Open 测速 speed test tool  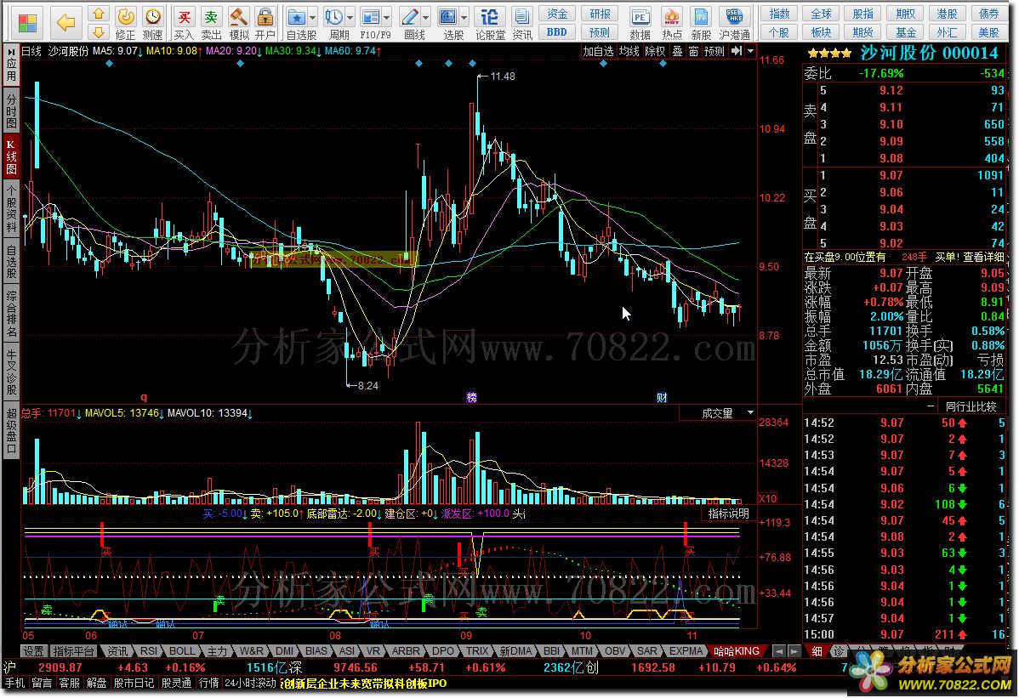pyautogui.click(x=153, y=23)
